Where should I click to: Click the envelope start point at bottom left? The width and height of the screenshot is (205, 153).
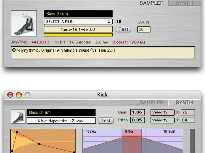pos(12,151)
